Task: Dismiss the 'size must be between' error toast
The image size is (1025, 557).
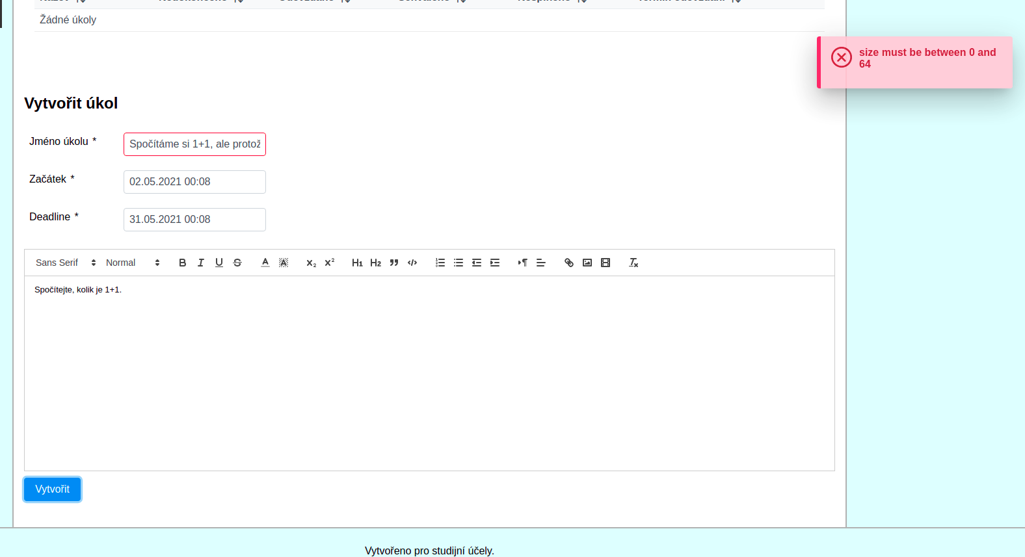Action: 915,62
